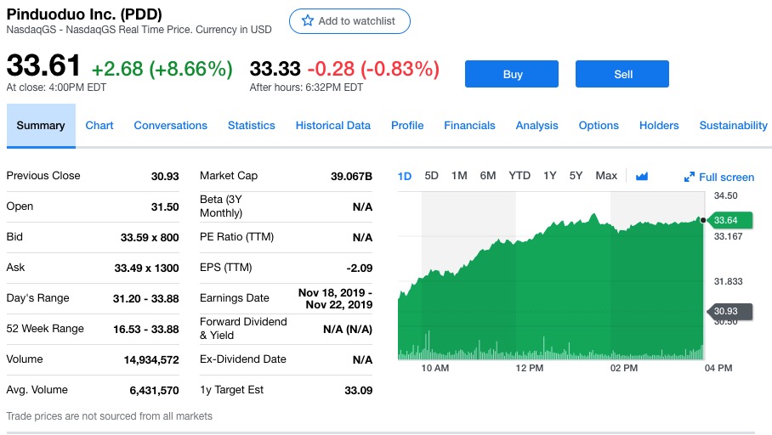The image size is (772, 435).
Task: Click the Buy button
Action: pos(512,74)
